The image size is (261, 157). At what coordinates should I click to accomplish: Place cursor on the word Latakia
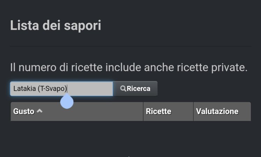24,89
